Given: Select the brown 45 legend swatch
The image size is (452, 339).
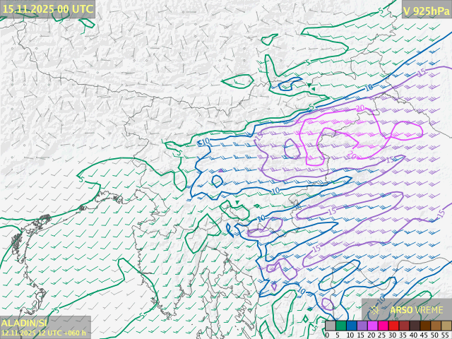Looking at the screenshot, I should pyautogui.click(x=425, y=326).
